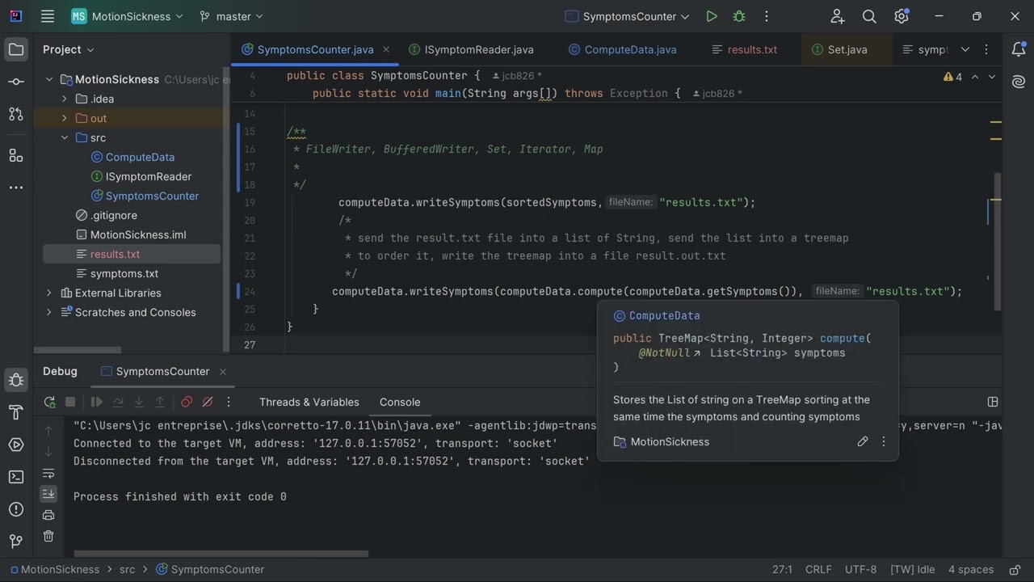Click Resume Program in Debug toolbar
This screenshot has width=1034, height=582.
coord(96,402)
